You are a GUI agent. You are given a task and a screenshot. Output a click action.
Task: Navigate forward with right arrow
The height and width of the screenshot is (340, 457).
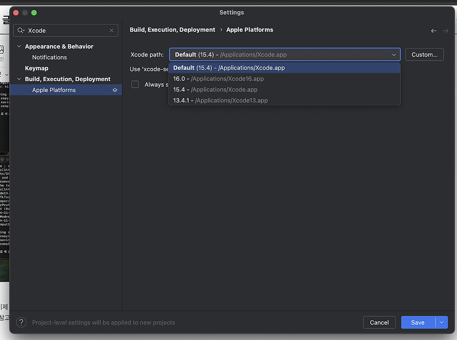pos(445,31)
